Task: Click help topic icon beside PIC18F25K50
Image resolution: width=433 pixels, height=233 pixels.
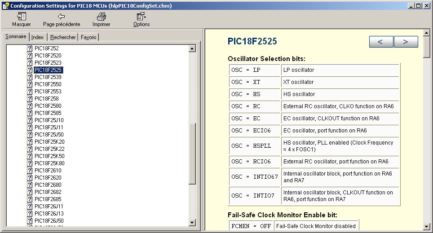Action: point(30,156)
